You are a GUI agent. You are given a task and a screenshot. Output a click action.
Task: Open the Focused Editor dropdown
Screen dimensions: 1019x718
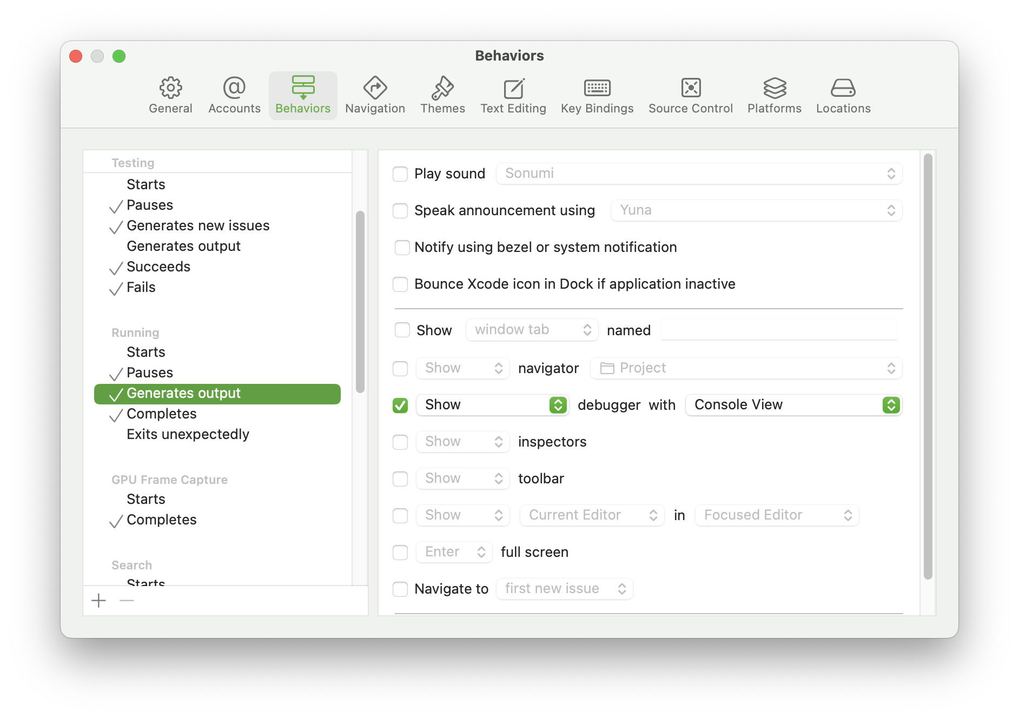[x=777, y=515]
